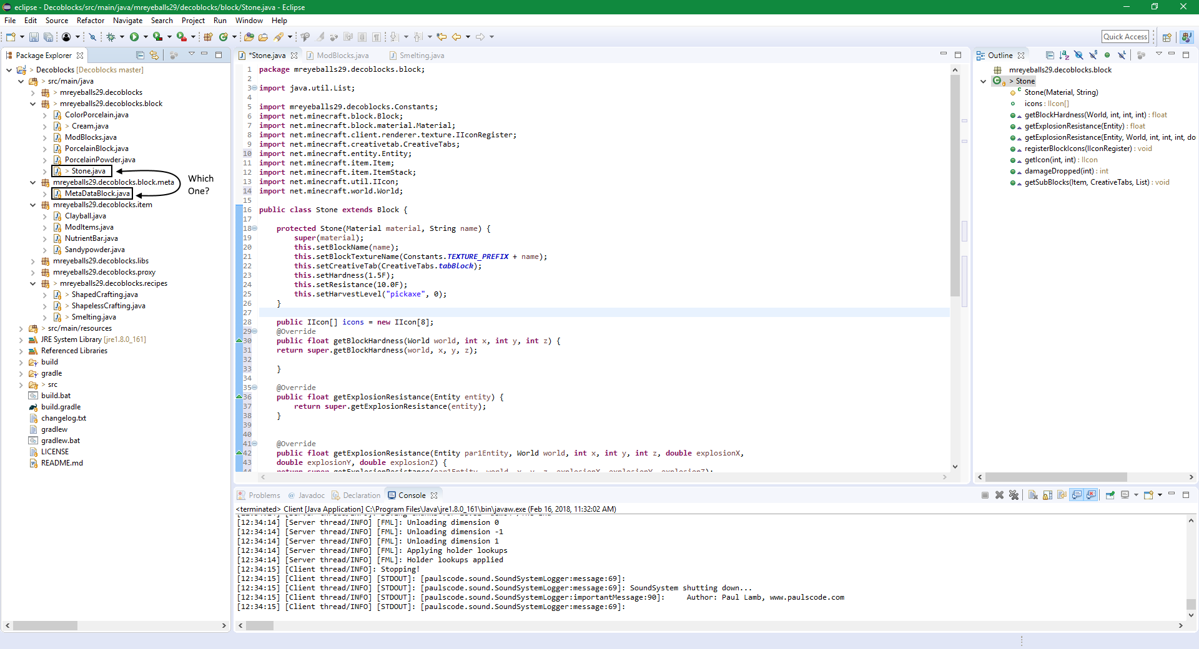Toggle Hide Fields in the Outline view
1199x649 pixels.
1078,56
